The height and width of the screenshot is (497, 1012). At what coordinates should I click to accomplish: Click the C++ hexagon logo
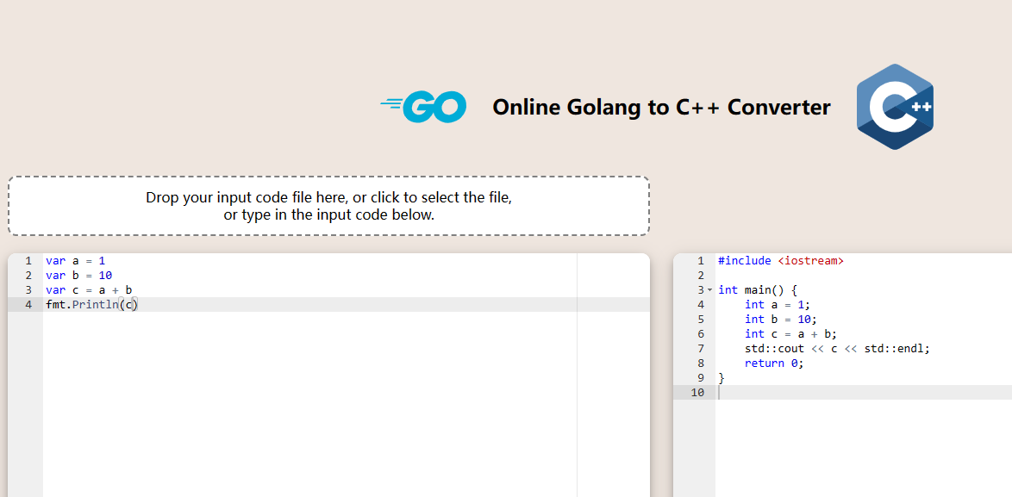tap(895, 107)
